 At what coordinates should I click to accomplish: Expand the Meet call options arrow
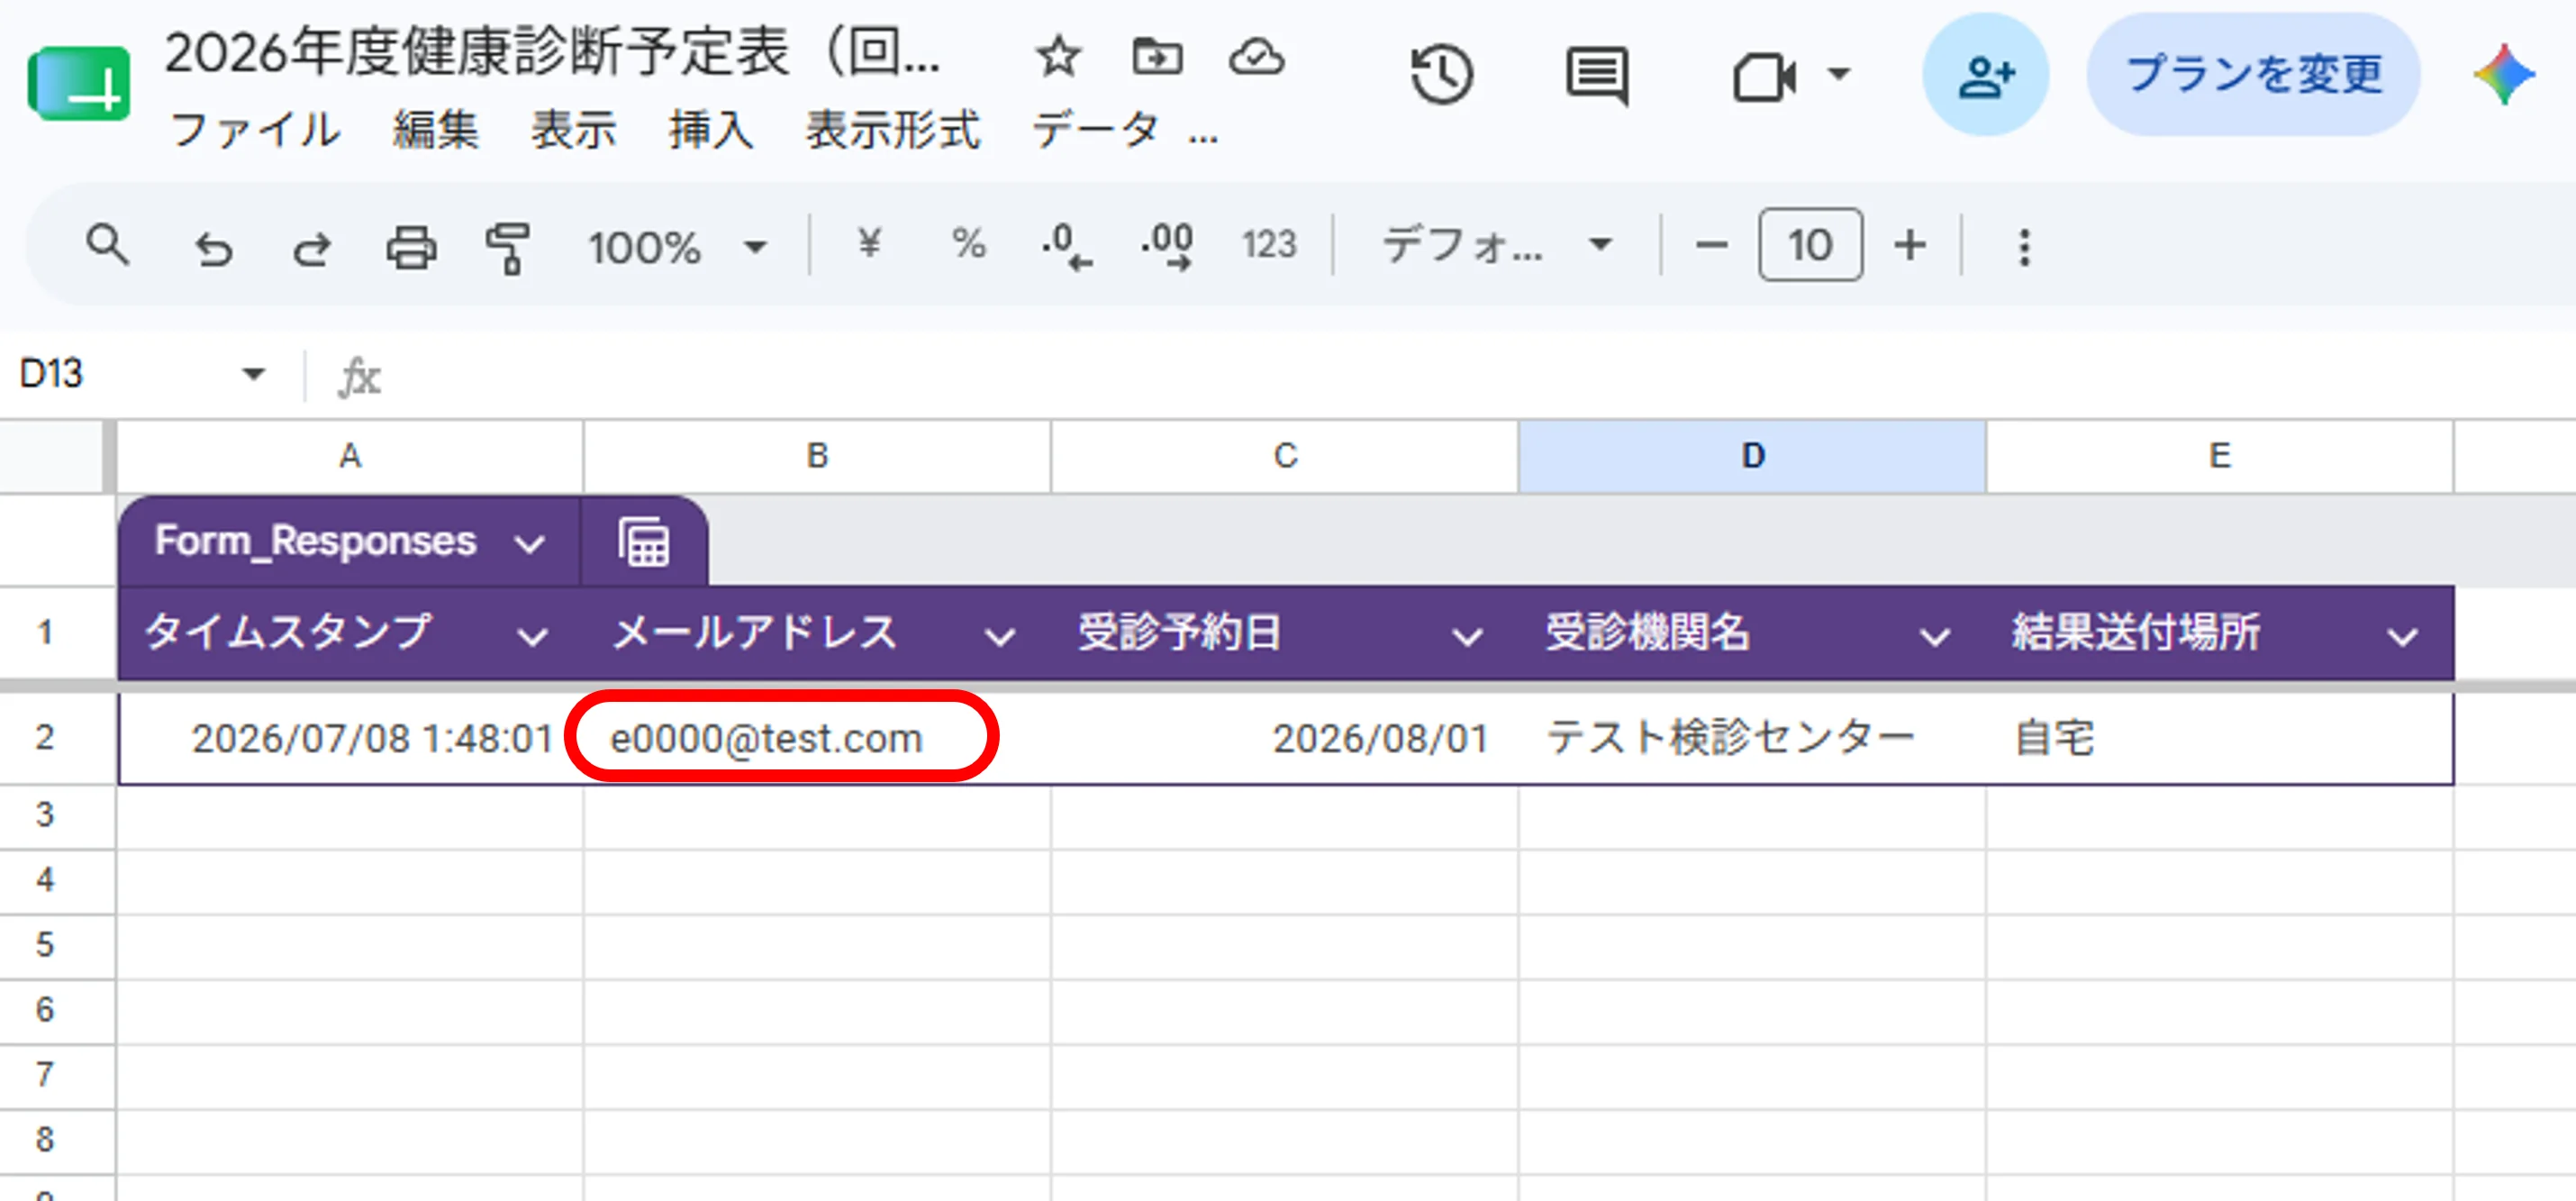(1838, 74)
